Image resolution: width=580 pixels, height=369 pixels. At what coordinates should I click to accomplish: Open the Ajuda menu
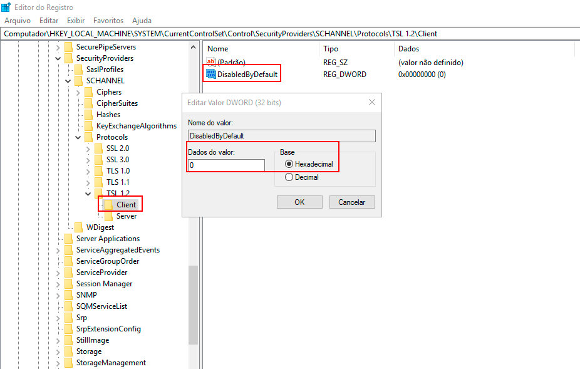click(142, 21)
